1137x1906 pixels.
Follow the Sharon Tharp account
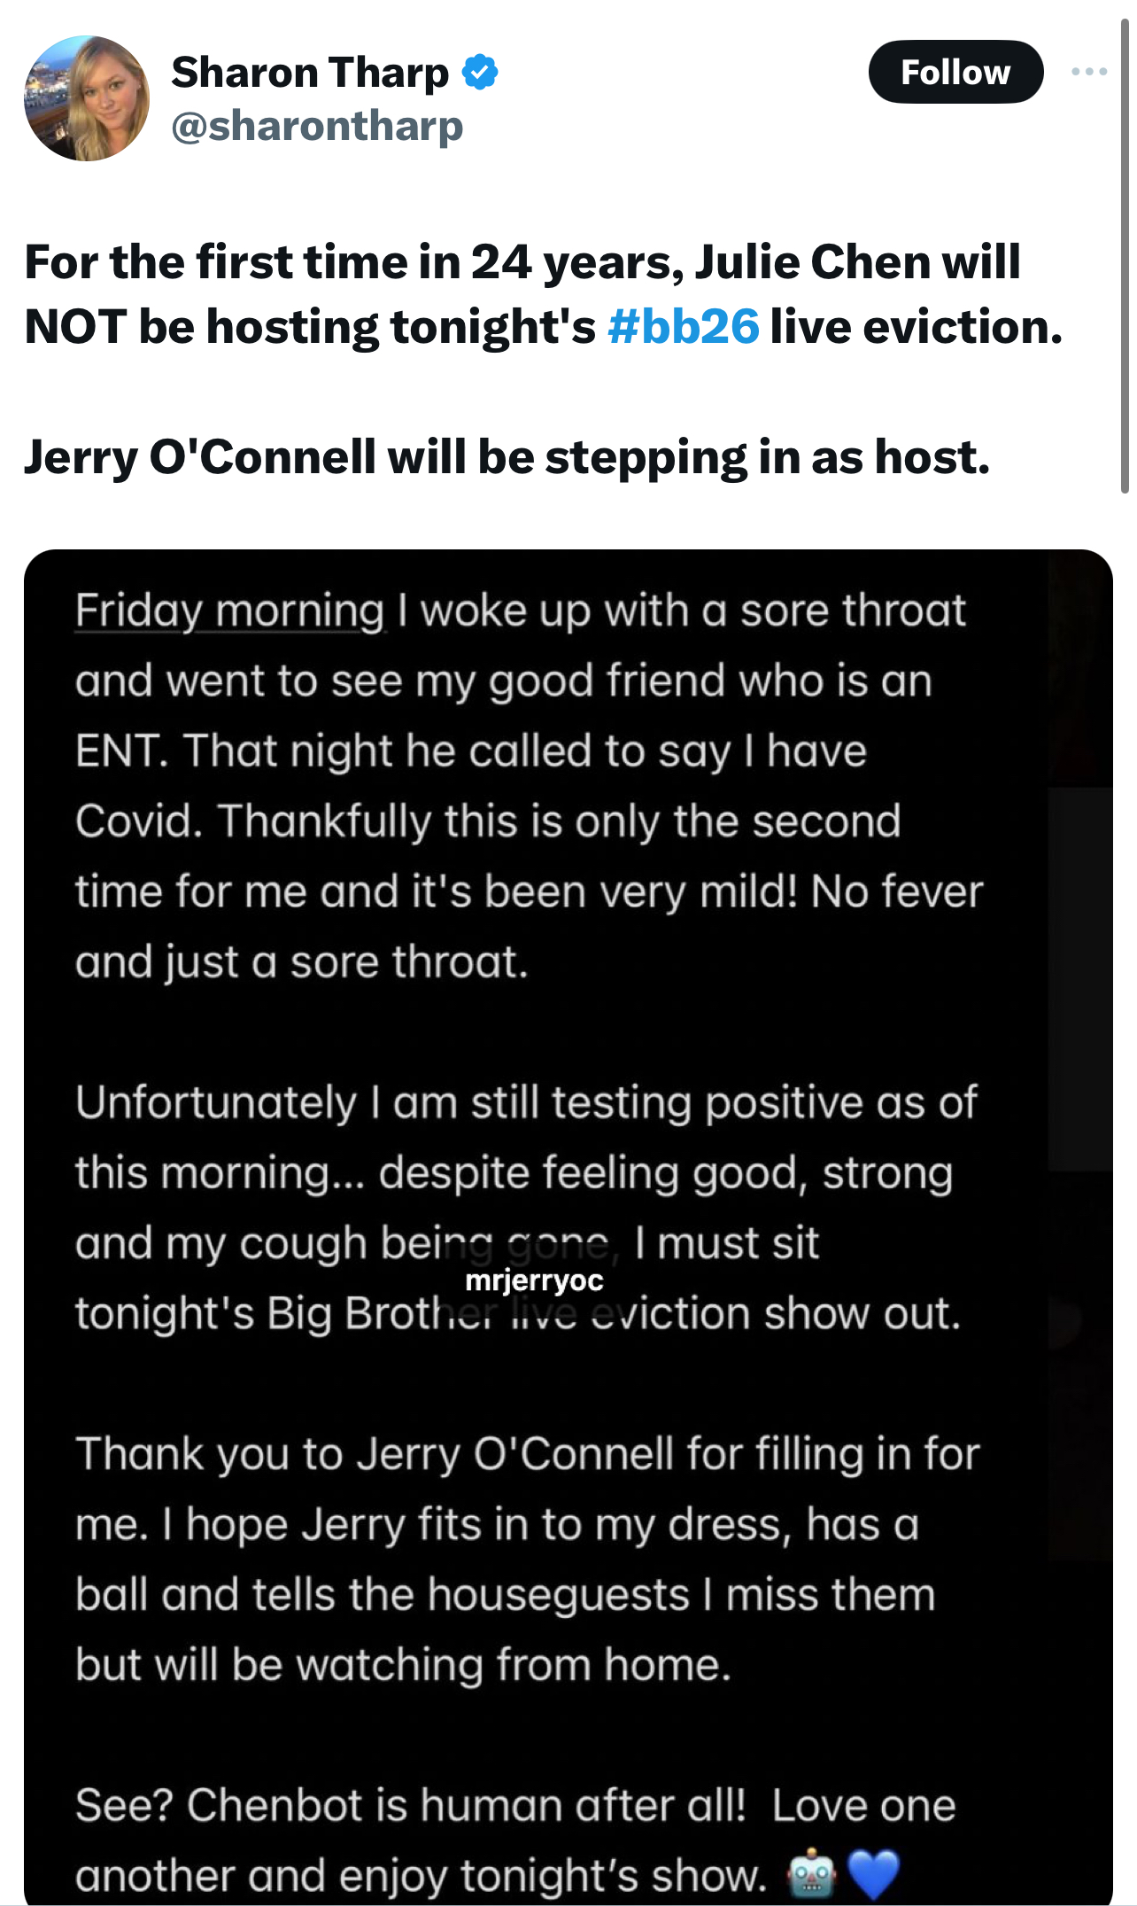click(955, 72)
